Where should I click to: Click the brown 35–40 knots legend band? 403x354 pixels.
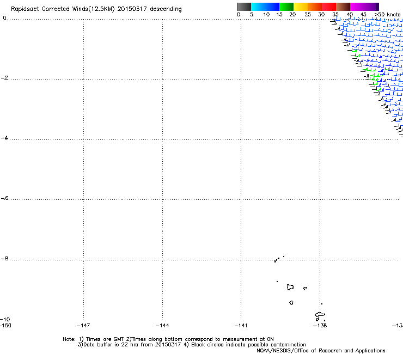pyautogui.click(x=343, y=7)
